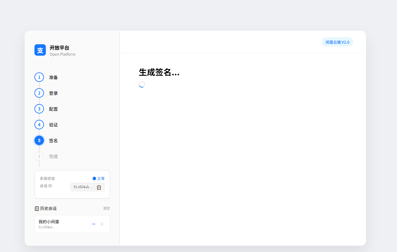Image resolution: width=397 pixels, height=252 pixels.
Task: Click the 系统状态 label
Action: (47, 178)
